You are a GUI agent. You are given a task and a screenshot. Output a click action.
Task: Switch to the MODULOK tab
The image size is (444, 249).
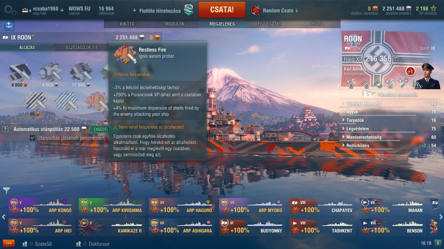(175, 24)
